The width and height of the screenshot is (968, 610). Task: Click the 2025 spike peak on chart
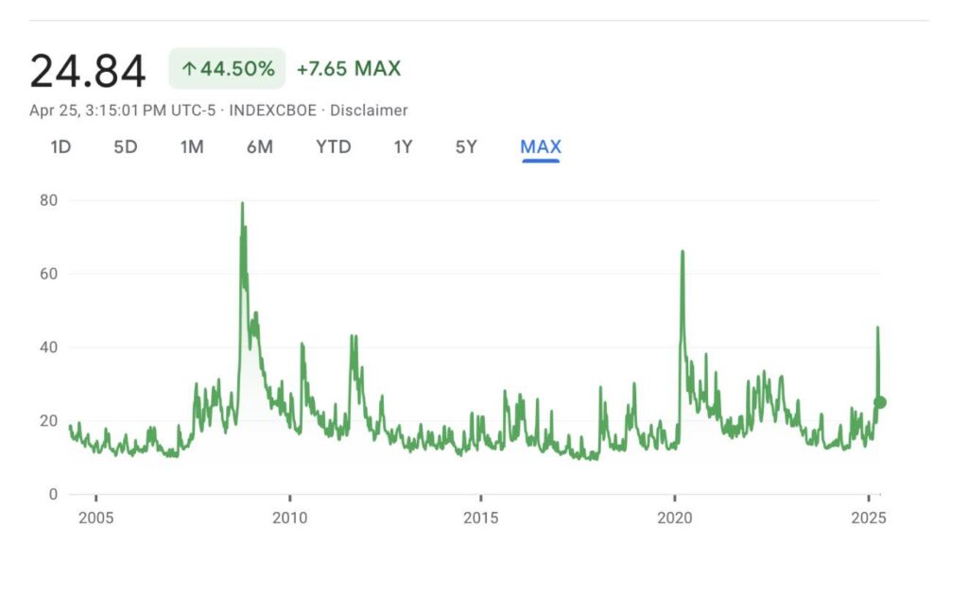pyautogui.click(x=878, y=328)
